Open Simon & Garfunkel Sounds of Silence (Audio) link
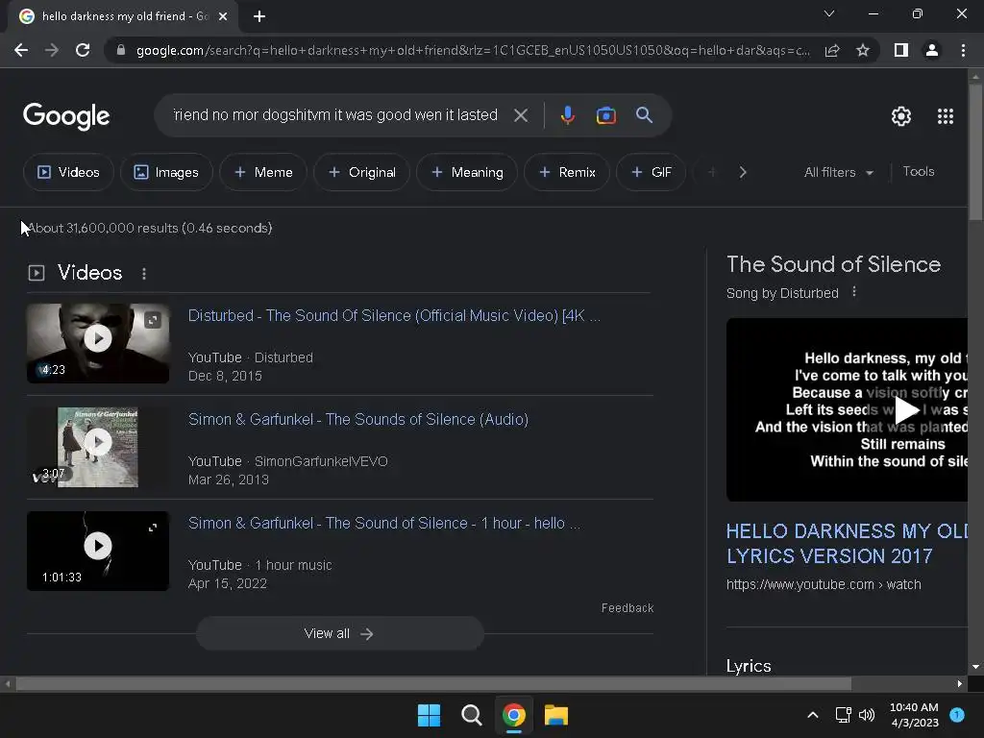 [x=358, y=419]
